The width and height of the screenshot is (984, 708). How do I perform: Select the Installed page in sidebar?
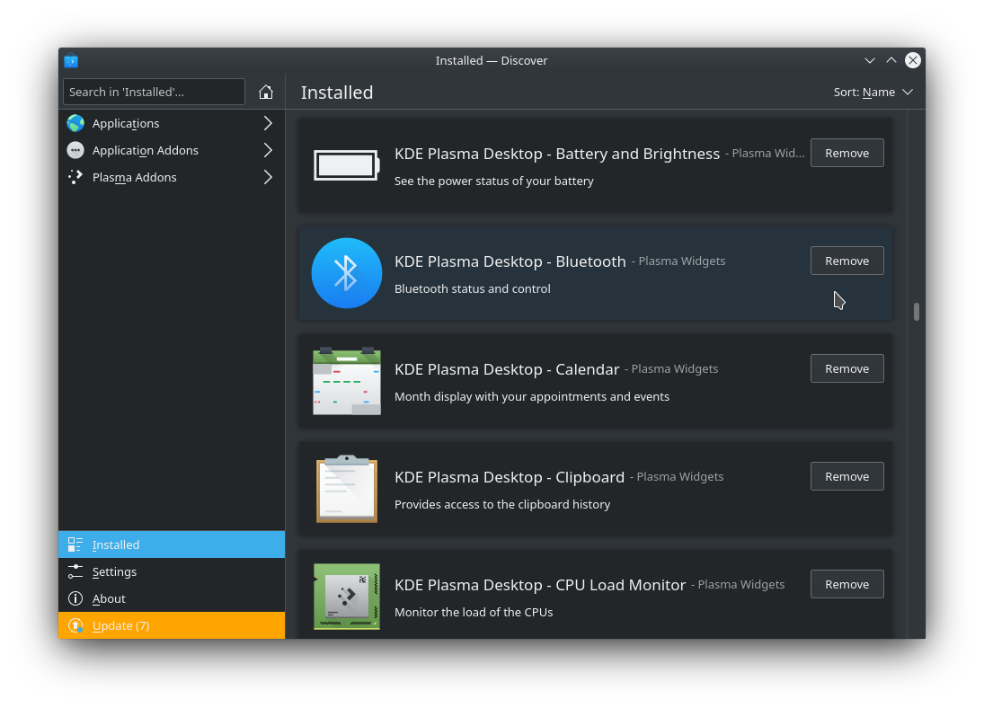coord(172,544)
